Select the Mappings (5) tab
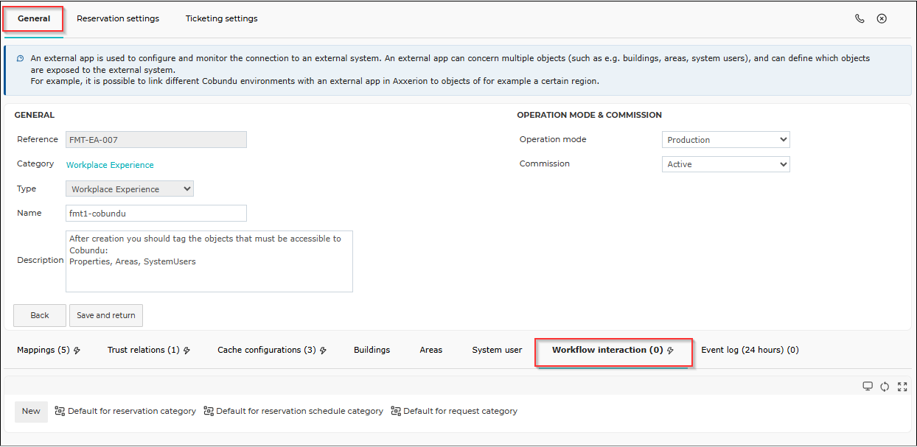Viewport: 917px width, 447px height. (49, 350)
